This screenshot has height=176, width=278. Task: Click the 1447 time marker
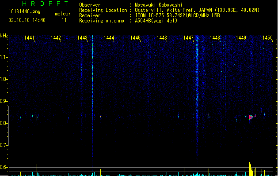point(188,38)
